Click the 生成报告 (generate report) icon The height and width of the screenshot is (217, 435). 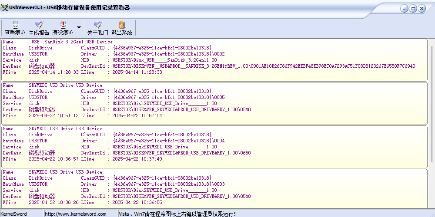[39, 28]
